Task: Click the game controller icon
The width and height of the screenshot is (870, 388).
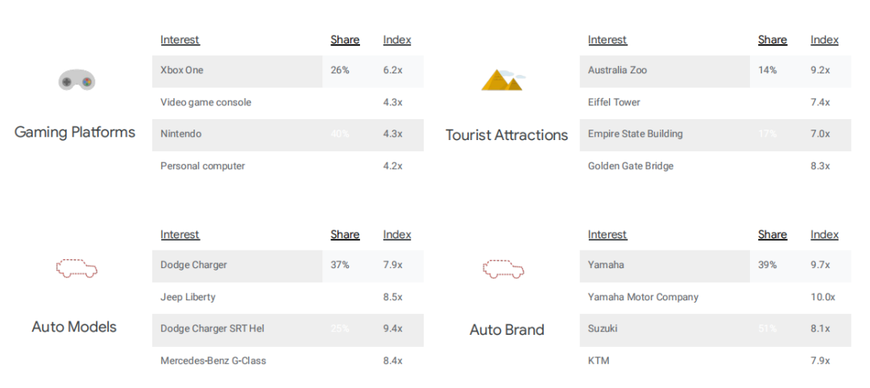Action: (77, 81)
